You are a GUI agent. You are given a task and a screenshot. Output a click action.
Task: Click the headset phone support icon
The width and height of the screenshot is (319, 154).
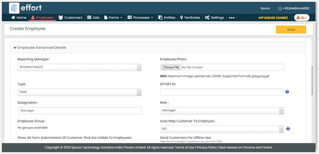[x=280, y=8]
